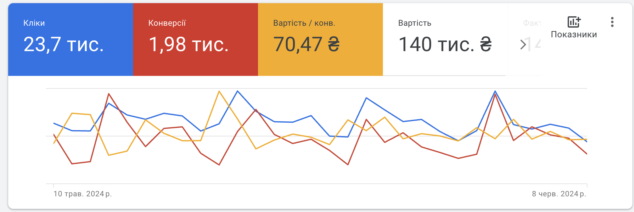The height and width of the screenshot is (212, 634).
Task: Click the 1,98 тис. conversions value
Action: coord(188,45)
